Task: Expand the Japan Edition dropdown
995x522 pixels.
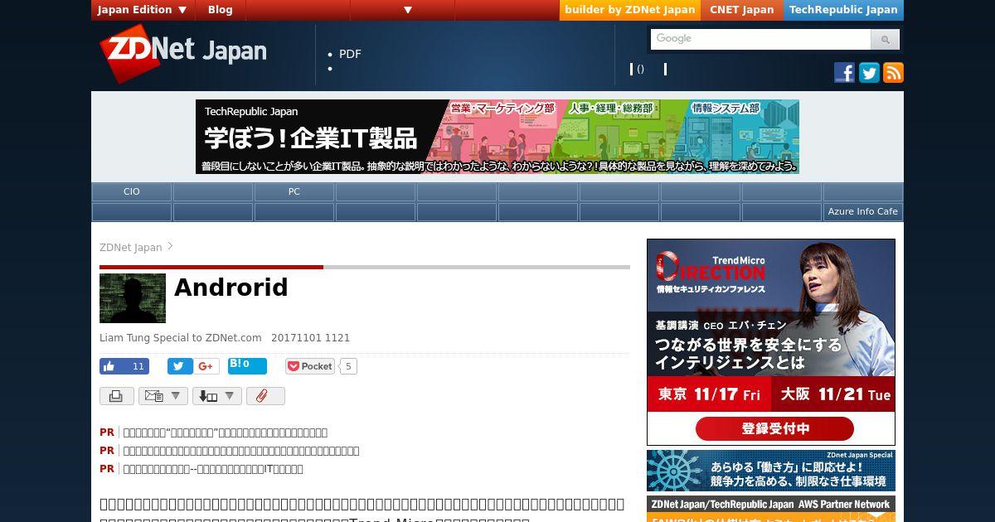Action: coord(143,10)
